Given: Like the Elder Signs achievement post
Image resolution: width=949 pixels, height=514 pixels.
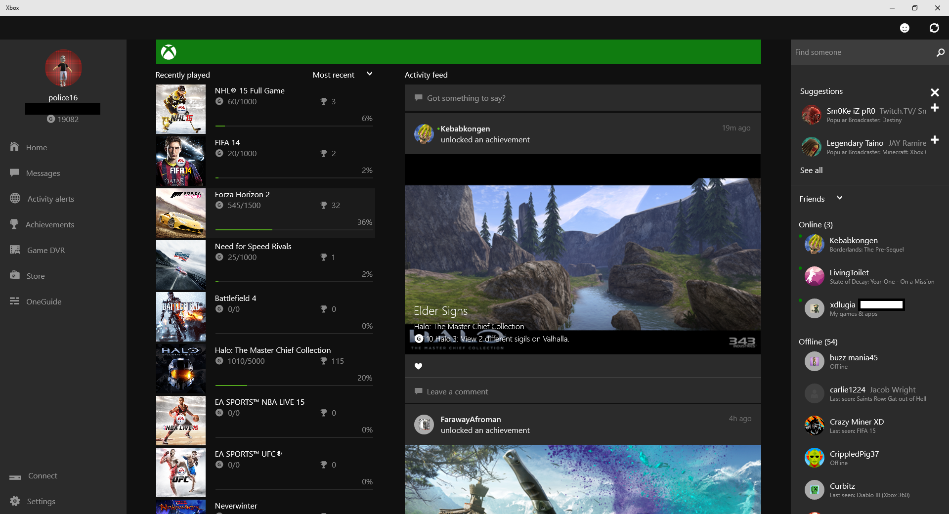Looking at the screenshot, I should (x=418, y=366).
